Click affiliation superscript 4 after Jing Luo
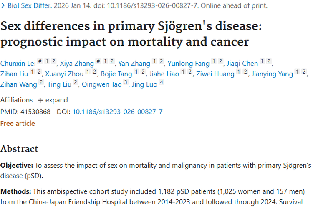Viewport: 313px width, 209px height. 162,83
